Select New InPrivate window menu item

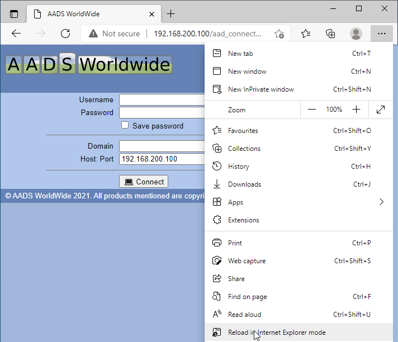260,89
